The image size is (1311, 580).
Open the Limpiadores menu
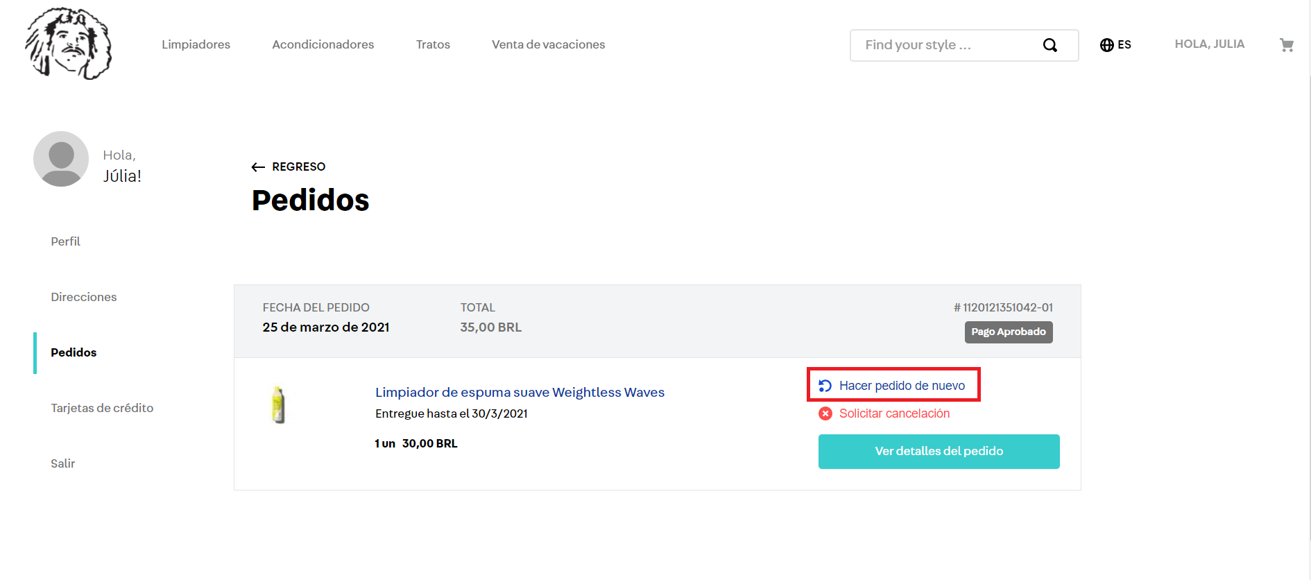tap(196, 44)
